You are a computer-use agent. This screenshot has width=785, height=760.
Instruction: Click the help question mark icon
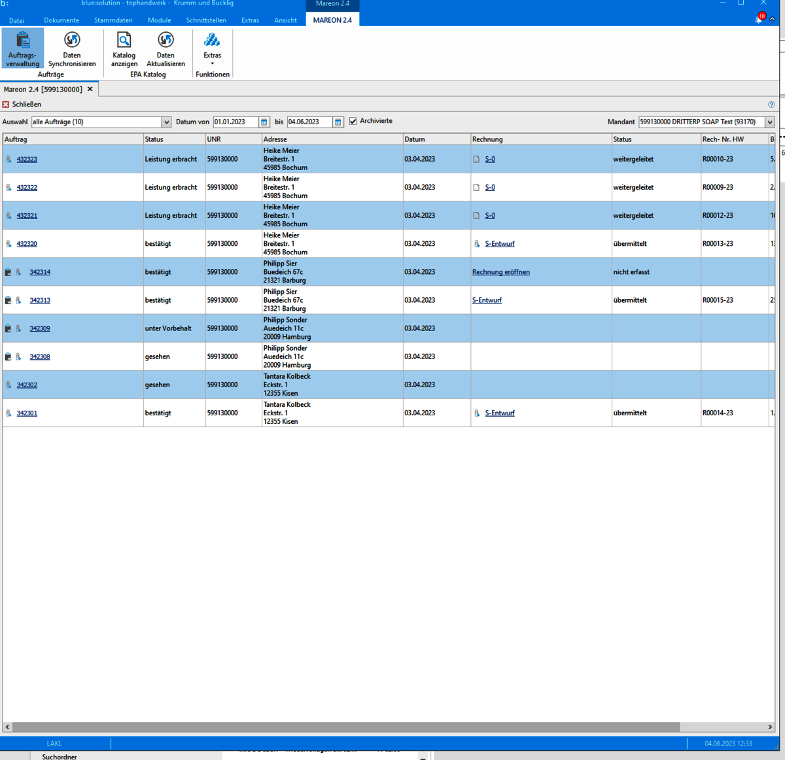tap(771, 105)
